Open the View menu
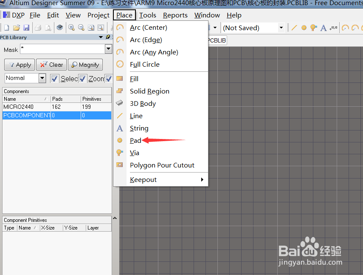Viewport: 363px width, 275px height. [73, 15]
